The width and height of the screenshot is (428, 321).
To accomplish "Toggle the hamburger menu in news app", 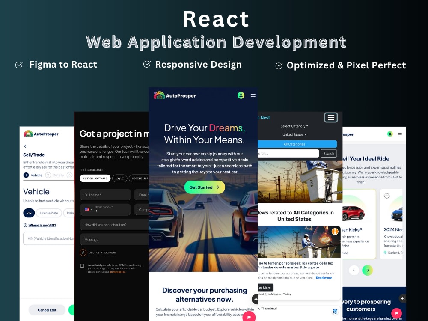I will click(x=331, y=117).
